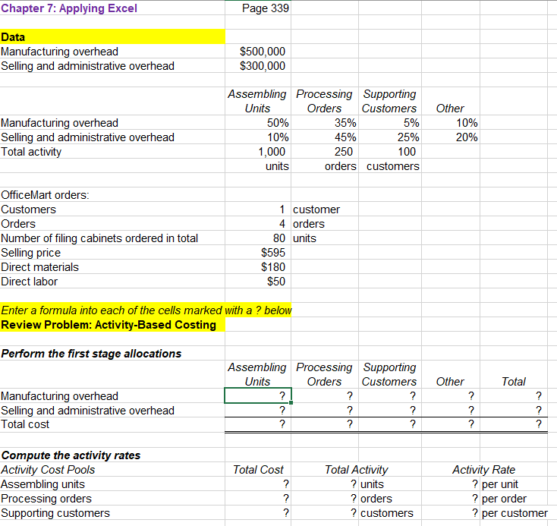
Task: Select Assembling units Total Activity ? cell
Action: pos(325,484)
